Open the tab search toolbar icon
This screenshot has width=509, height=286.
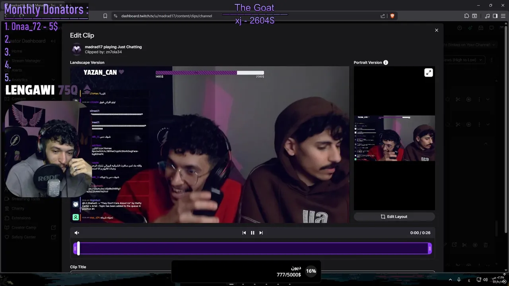474,16
